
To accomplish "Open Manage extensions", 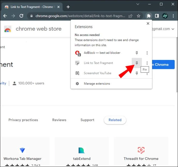I will pyautogui.click(x=111, y=83).
